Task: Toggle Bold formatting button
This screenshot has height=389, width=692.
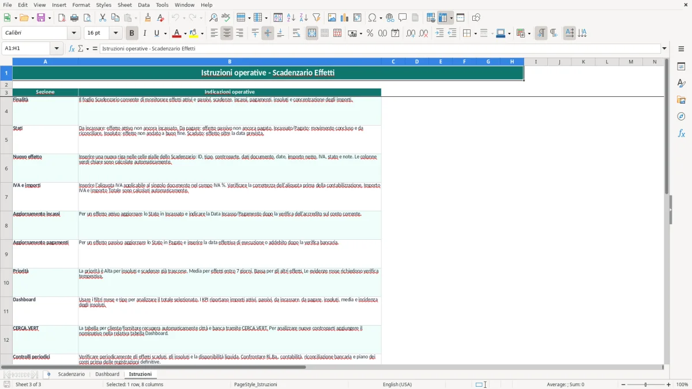Action: click(131, 33)
